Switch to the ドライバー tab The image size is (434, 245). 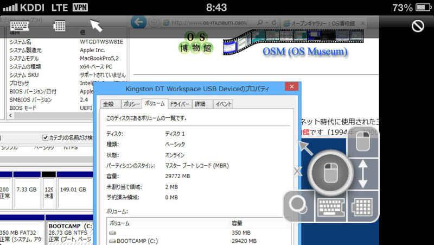click(x=180, y=104)
